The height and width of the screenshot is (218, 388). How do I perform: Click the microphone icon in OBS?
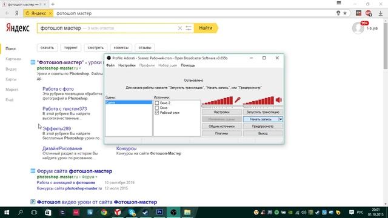tap(238, 100)
